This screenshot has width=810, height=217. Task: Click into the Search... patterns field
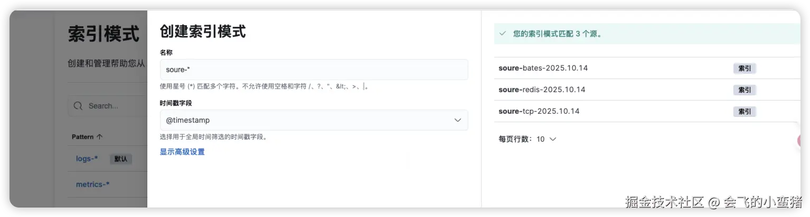(114, 106)
